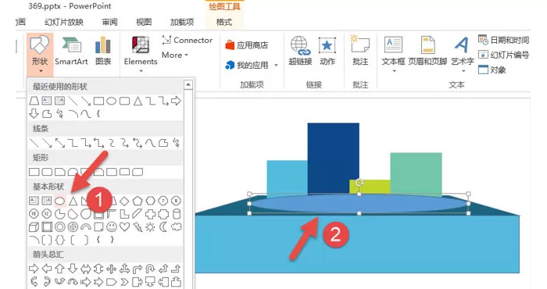The width and height of the screenshot is (547, 289).
Task: Switch to the 幻灯片放映 tab
Action: pyautogui.click(x=64, y=23)
